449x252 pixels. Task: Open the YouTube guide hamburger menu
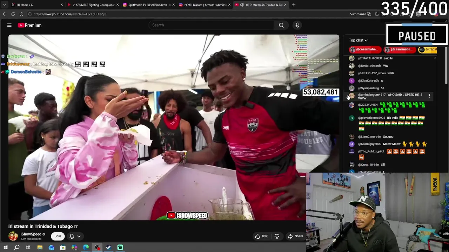pyautogui.click(x=9, y=25)
